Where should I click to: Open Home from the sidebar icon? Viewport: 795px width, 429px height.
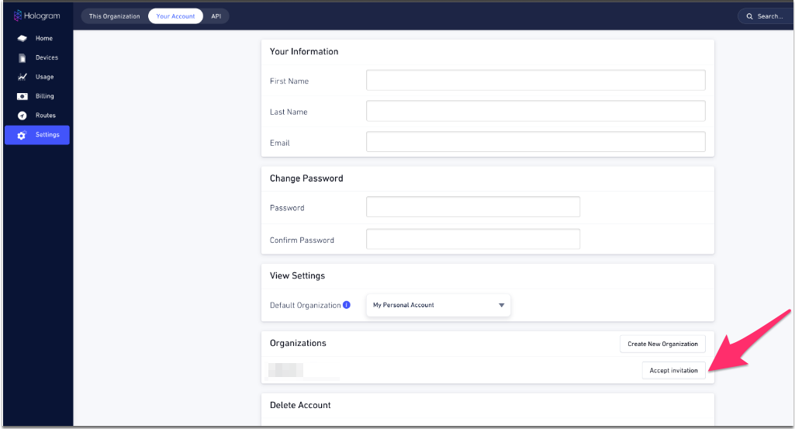click(22, 39)
